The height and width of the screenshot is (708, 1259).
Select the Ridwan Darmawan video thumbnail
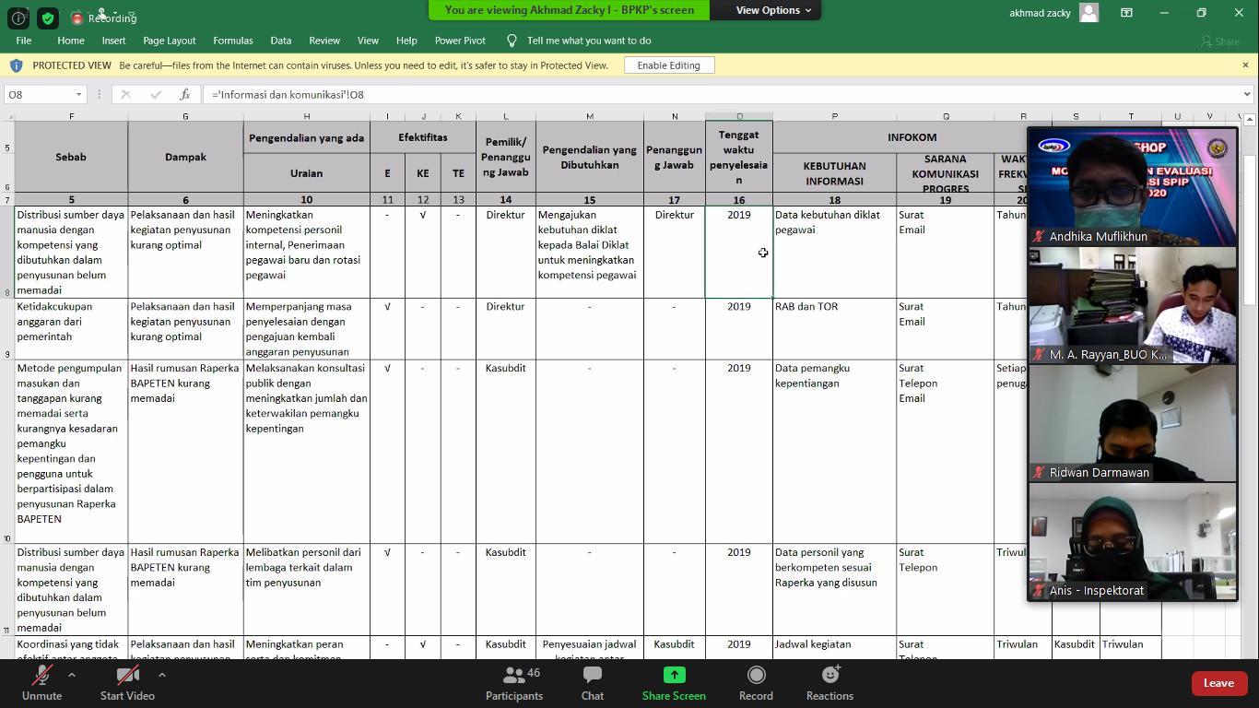(x=1133, y=423)
